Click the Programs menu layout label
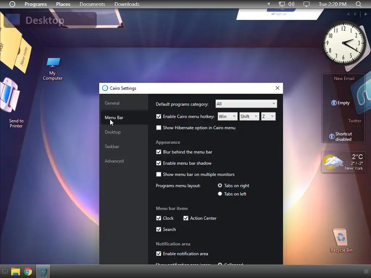This screenshot has width=371, height=278. coord(178,186)
